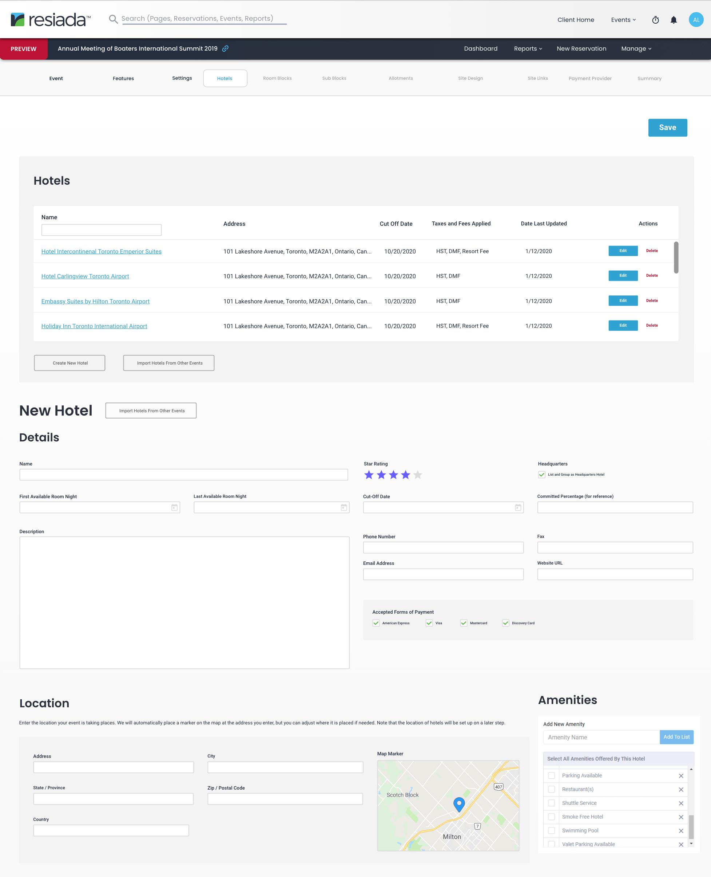Expand the Events dropdown
This screenshot has height=877, width=711.
pos(623,20)
